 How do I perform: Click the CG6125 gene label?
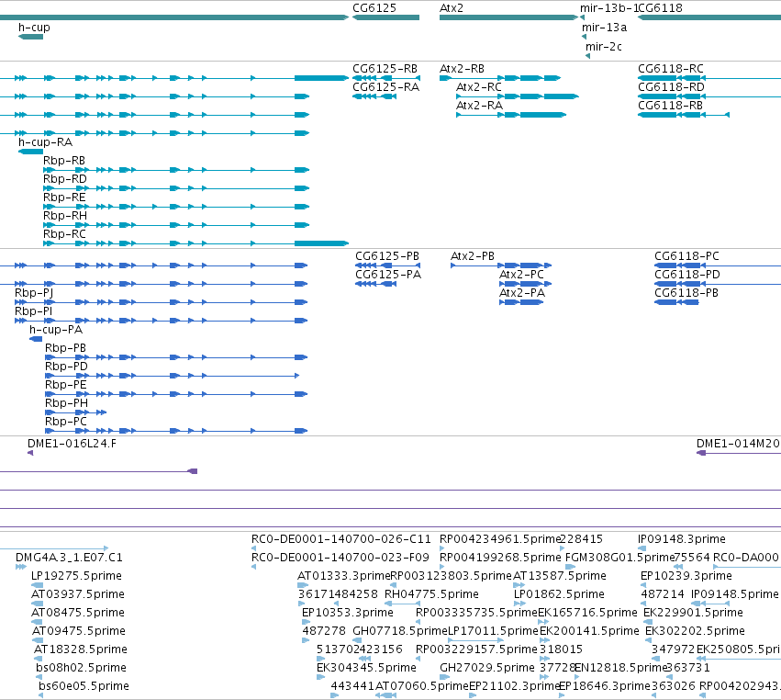point(374,8)
